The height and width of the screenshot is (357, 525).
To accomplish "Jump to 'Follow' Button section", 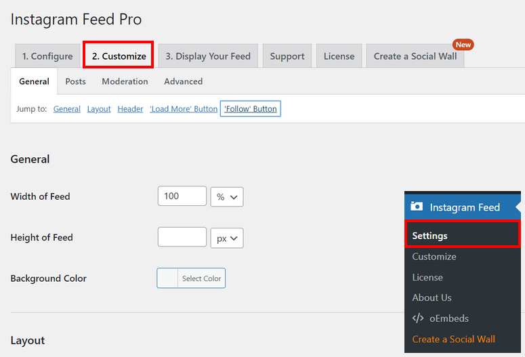I will point(251,109).
